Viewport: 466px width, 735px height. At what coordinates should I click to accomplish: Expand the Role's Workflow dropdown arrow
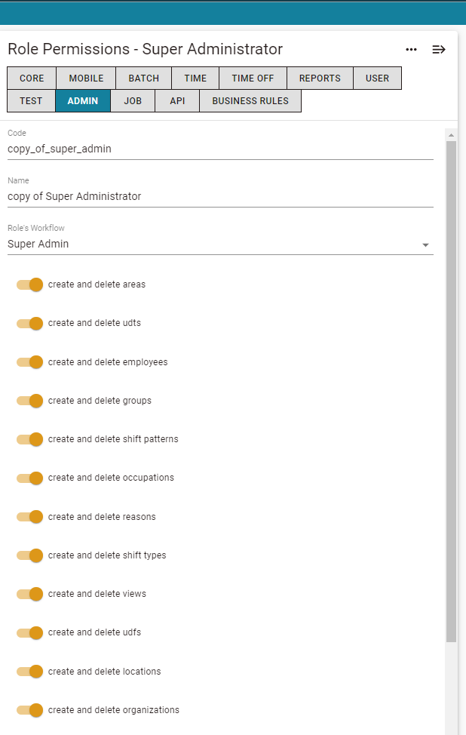425,244
